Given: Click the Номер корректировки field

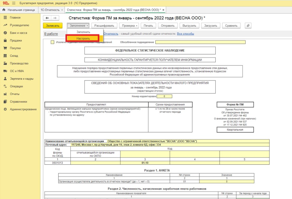Looking at the screenshot, I should click(x=164, y=96).
